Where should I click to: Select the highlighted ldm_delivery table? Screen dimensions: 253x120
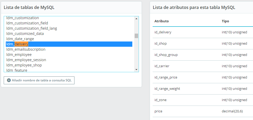17,44
